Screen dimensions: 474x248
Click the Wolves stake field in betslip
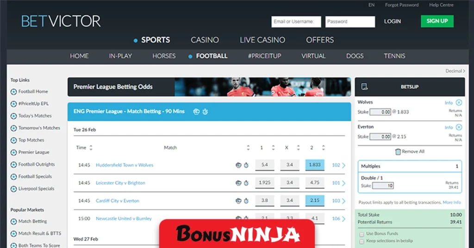[380, 112]
